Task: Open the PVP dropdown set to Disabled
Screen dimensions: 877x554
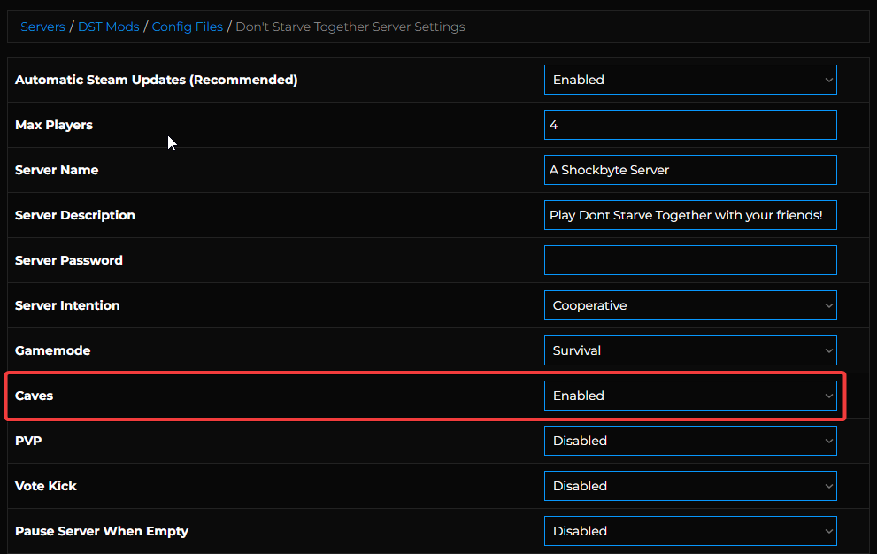Action: [x=690, y=441]
